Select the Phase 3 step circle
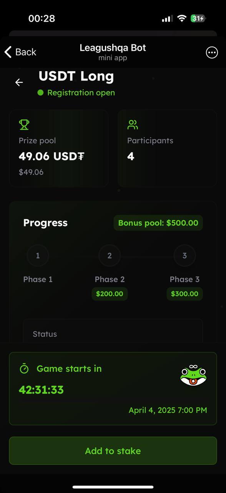 [184, 255]
